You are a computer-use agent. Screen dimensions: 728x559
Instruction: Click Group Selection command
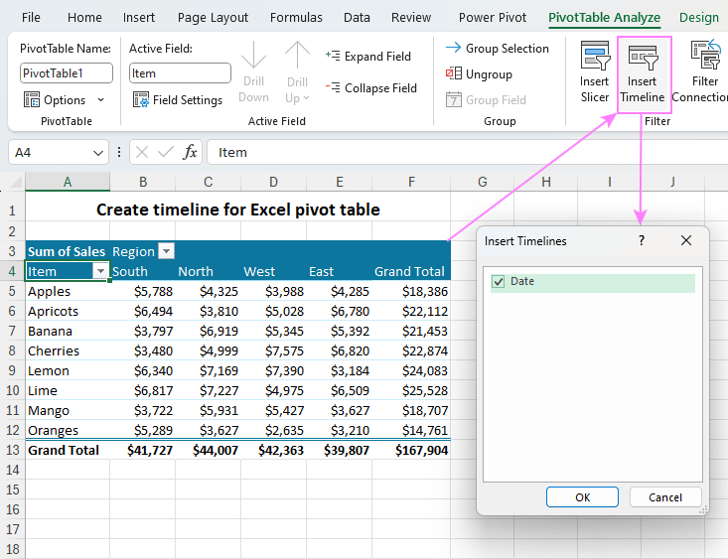pyautogui.click(x=497, y=49)
